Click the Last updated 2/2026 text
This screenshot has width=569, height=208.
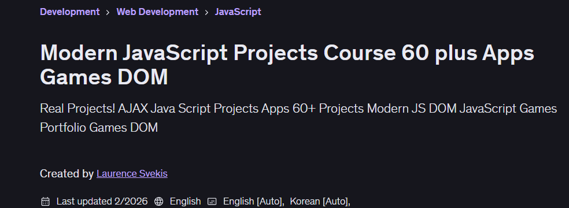(x=102, y=201)
